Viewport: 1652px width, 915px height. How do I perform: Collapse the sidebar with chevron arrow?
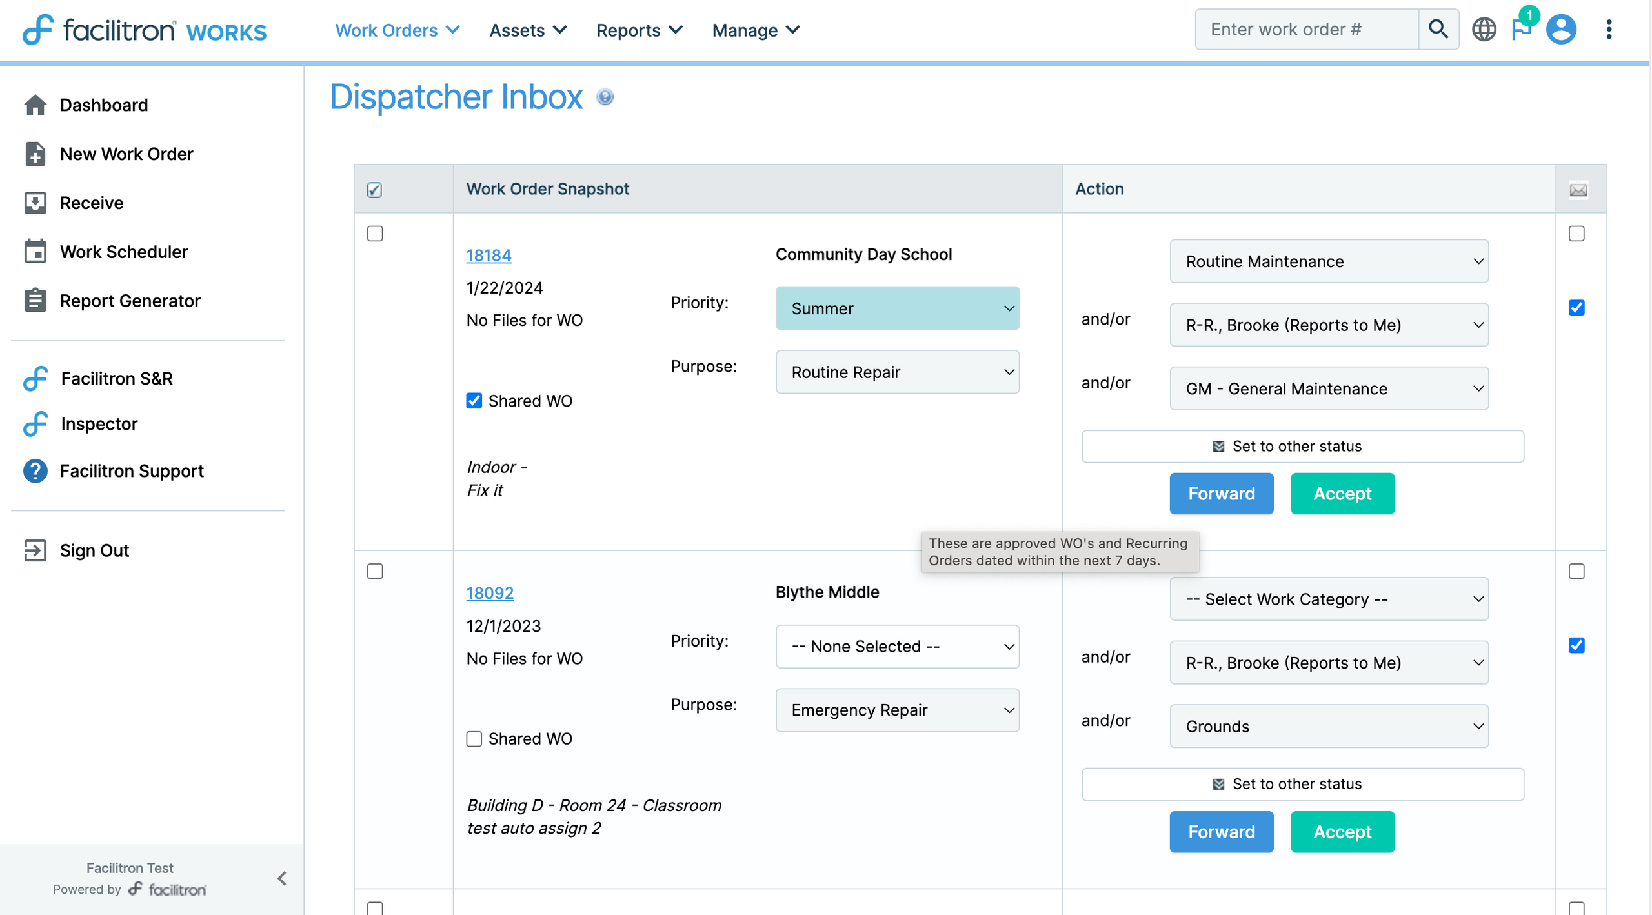pyautogui.click(x=282, y=878)
